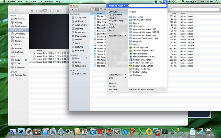Screen dimensions: 221x138
Task: Open the Go menu in the menu bar
Action: [x=41, y=2]
